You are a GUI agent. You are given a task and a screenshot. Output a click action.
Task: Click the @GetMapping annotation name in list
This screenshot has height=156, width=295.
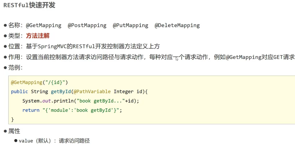tap(44, 25)
